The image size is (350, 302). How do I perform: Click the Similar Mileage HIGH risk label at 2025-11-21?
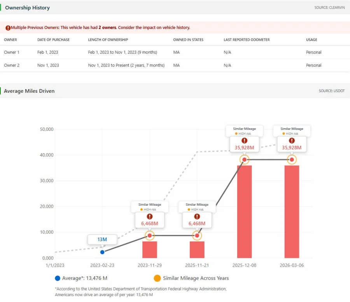[197, 207]
